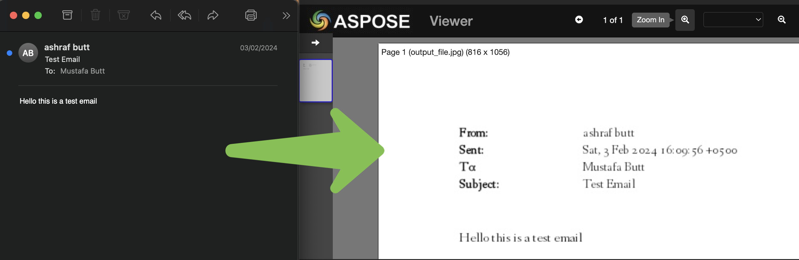Zoom in using the plus magnifier icon

click(x=685, y=20)
